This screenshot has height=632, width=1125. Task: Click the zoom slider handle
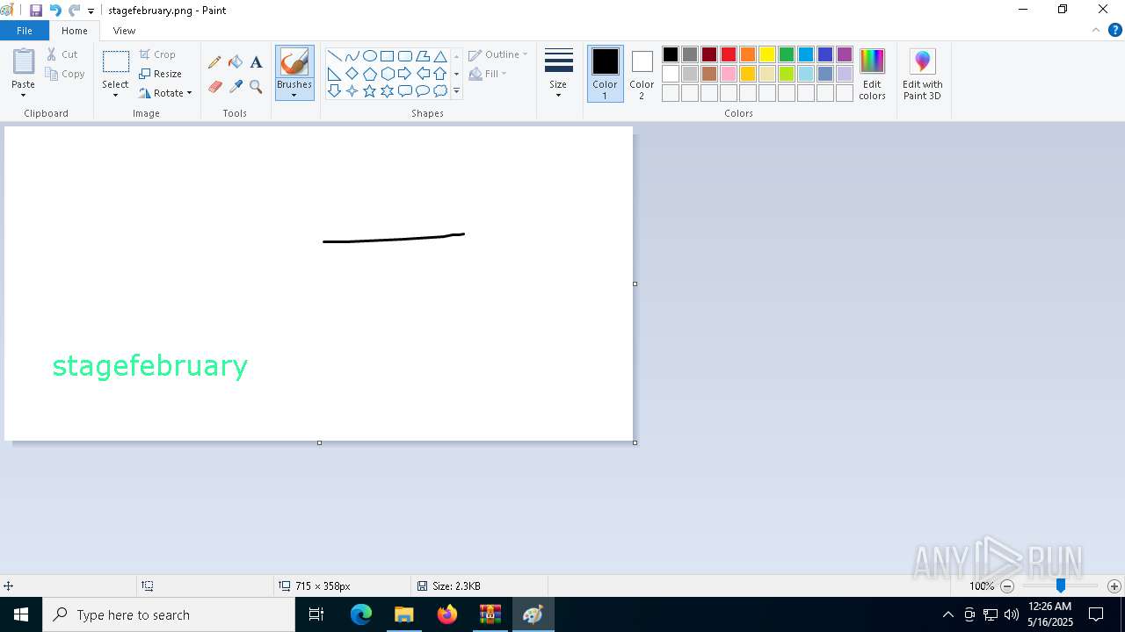pyautogui.click(x=1060, y=585)
